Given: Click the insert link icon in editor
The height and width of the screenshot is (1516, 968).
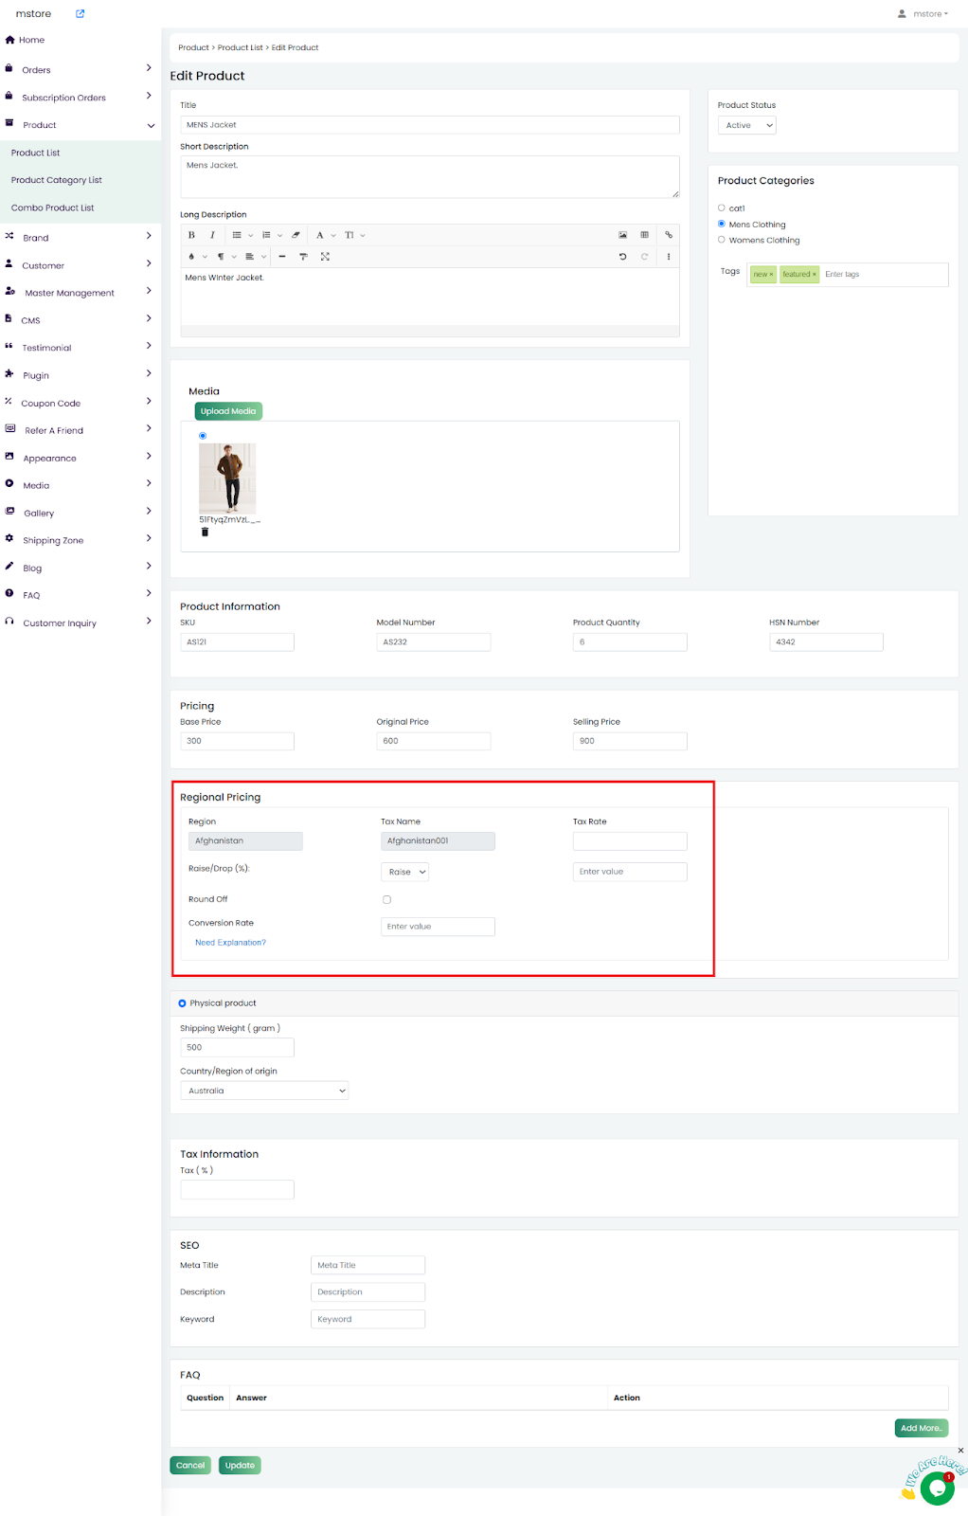Looking at the screenshot, I should click(669, 235).
